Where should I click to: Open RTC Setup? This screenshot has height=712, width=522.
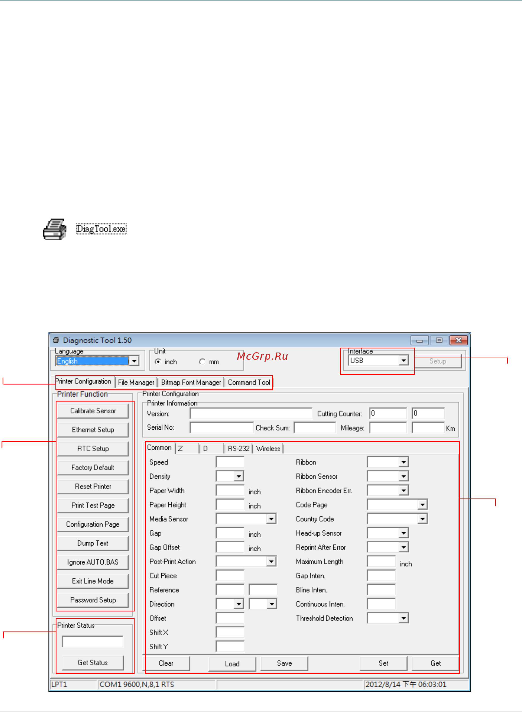[x=93, y=449]
